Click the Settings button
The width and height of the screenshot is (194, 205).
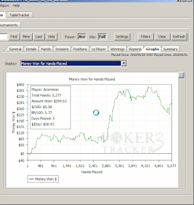pos(122,36)
